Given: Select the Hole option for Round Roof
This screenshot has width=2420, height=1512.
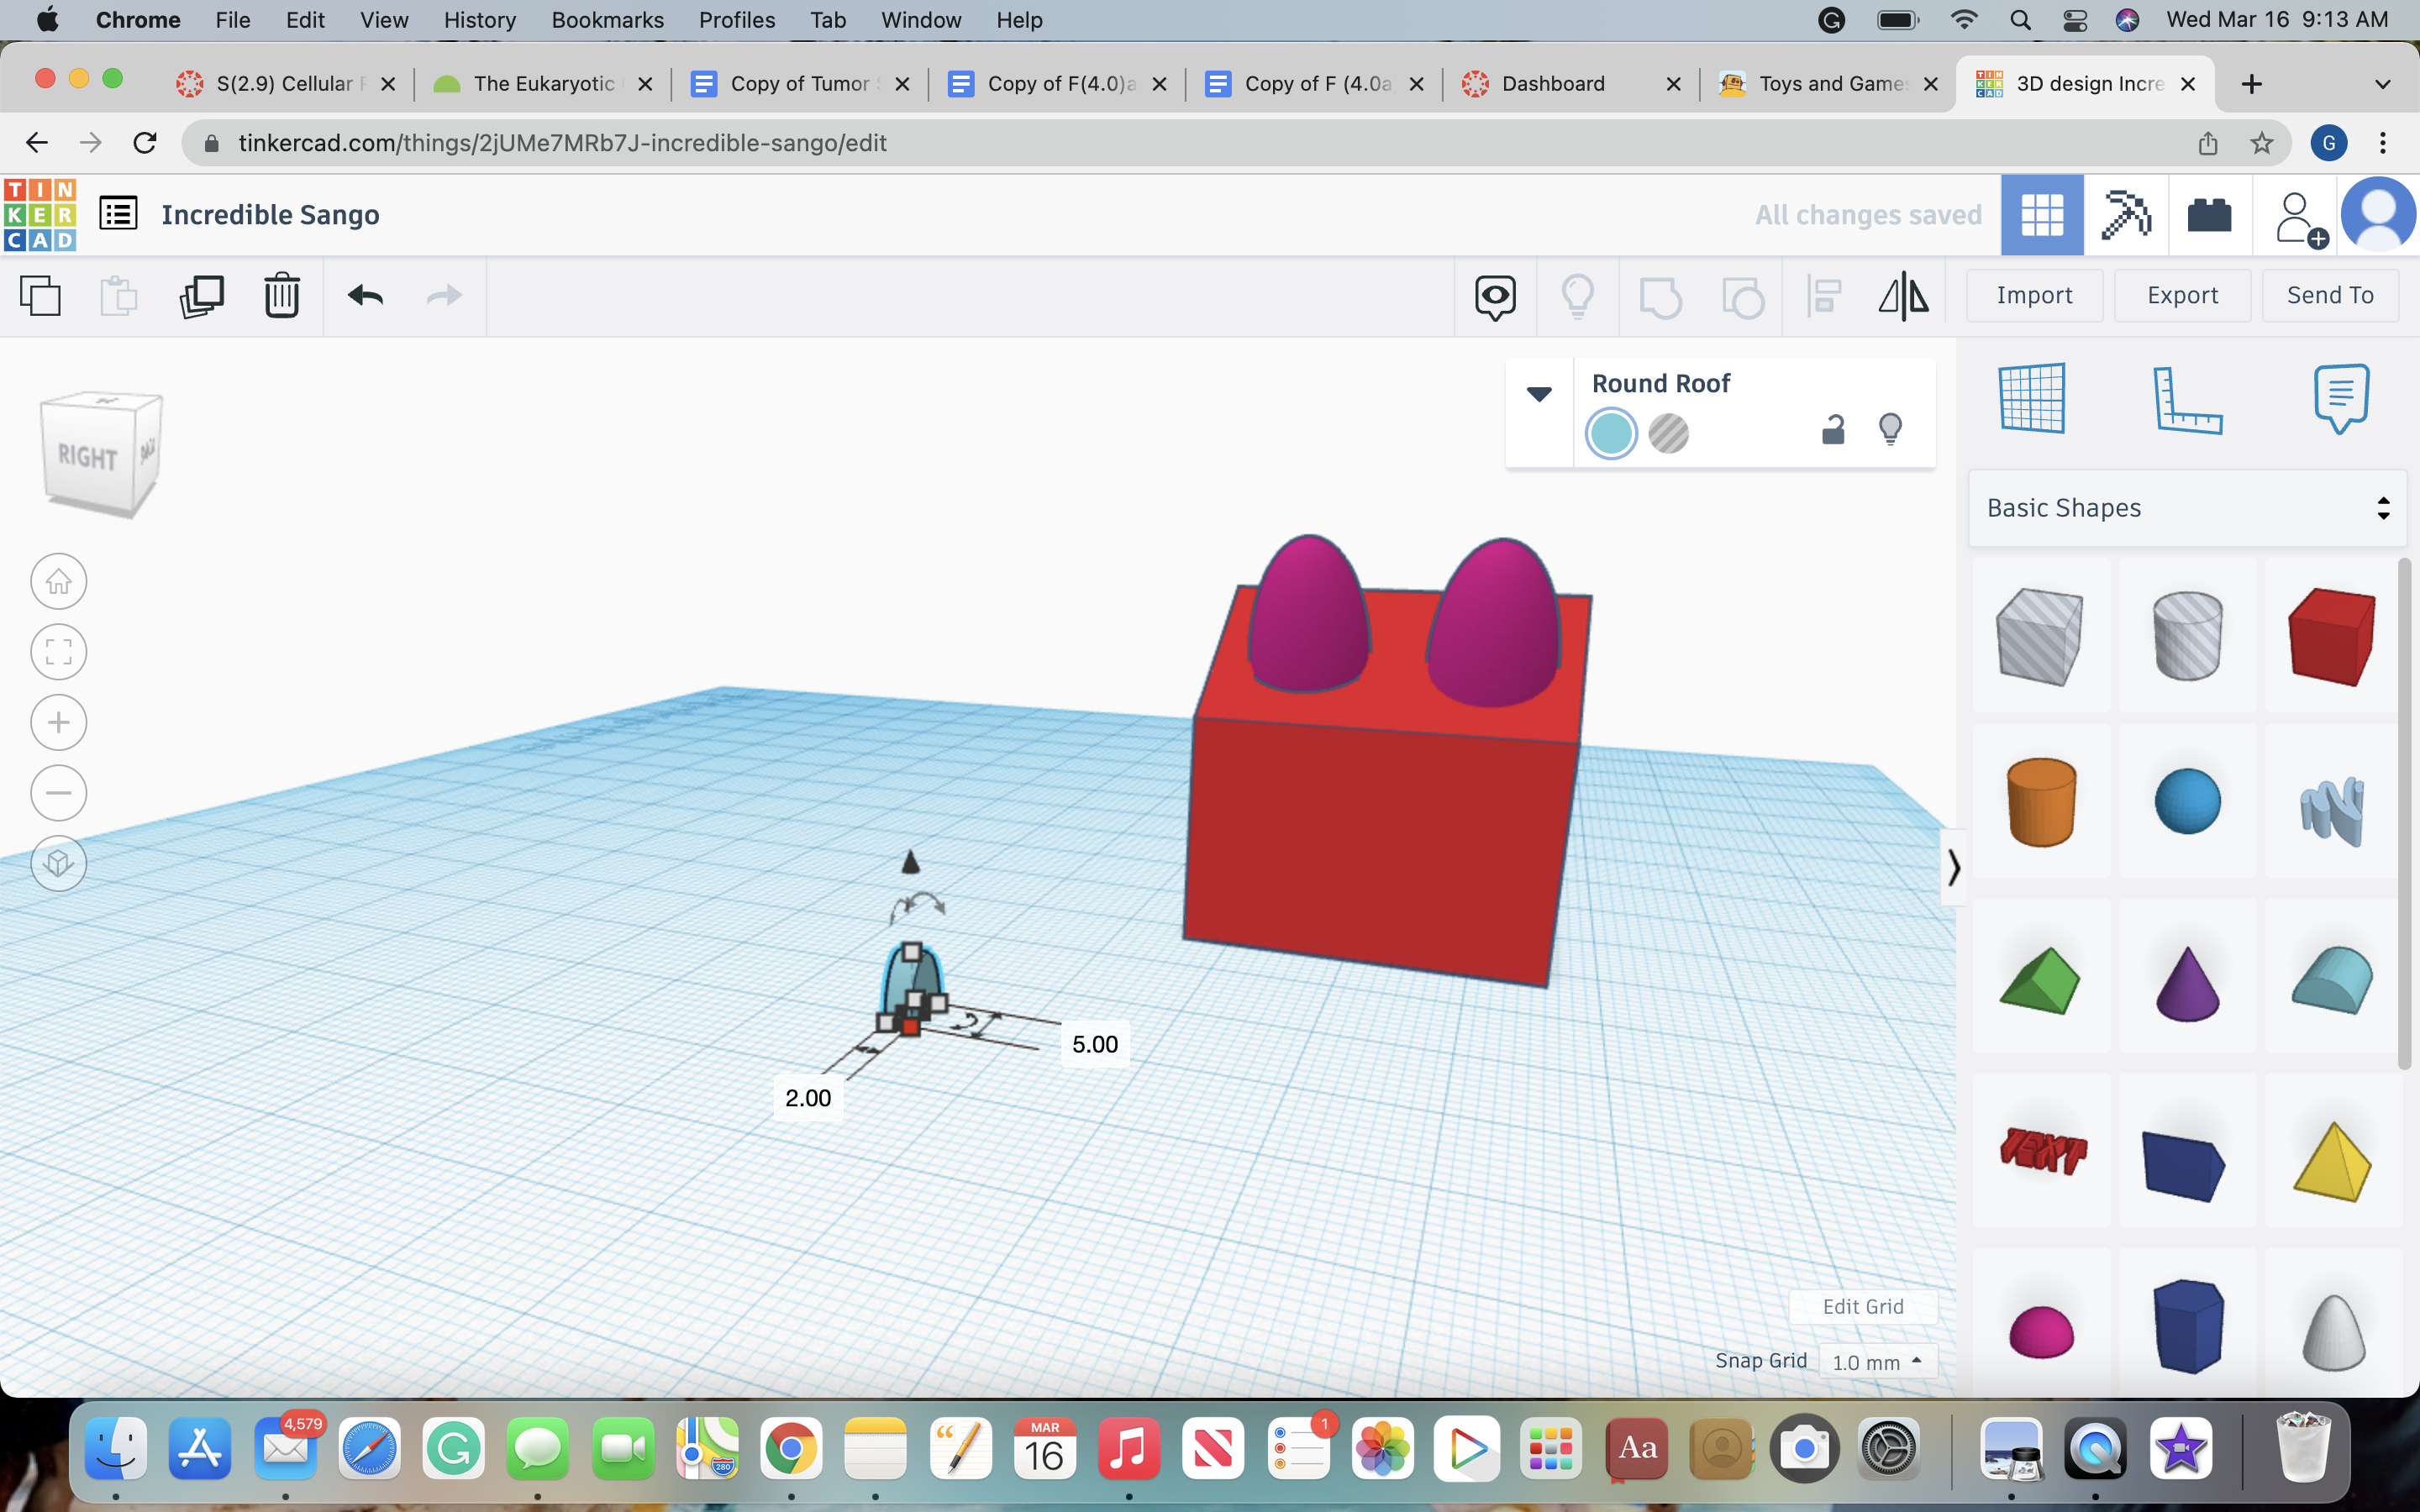Looking at the screenshot, I should pos(1668,434).
